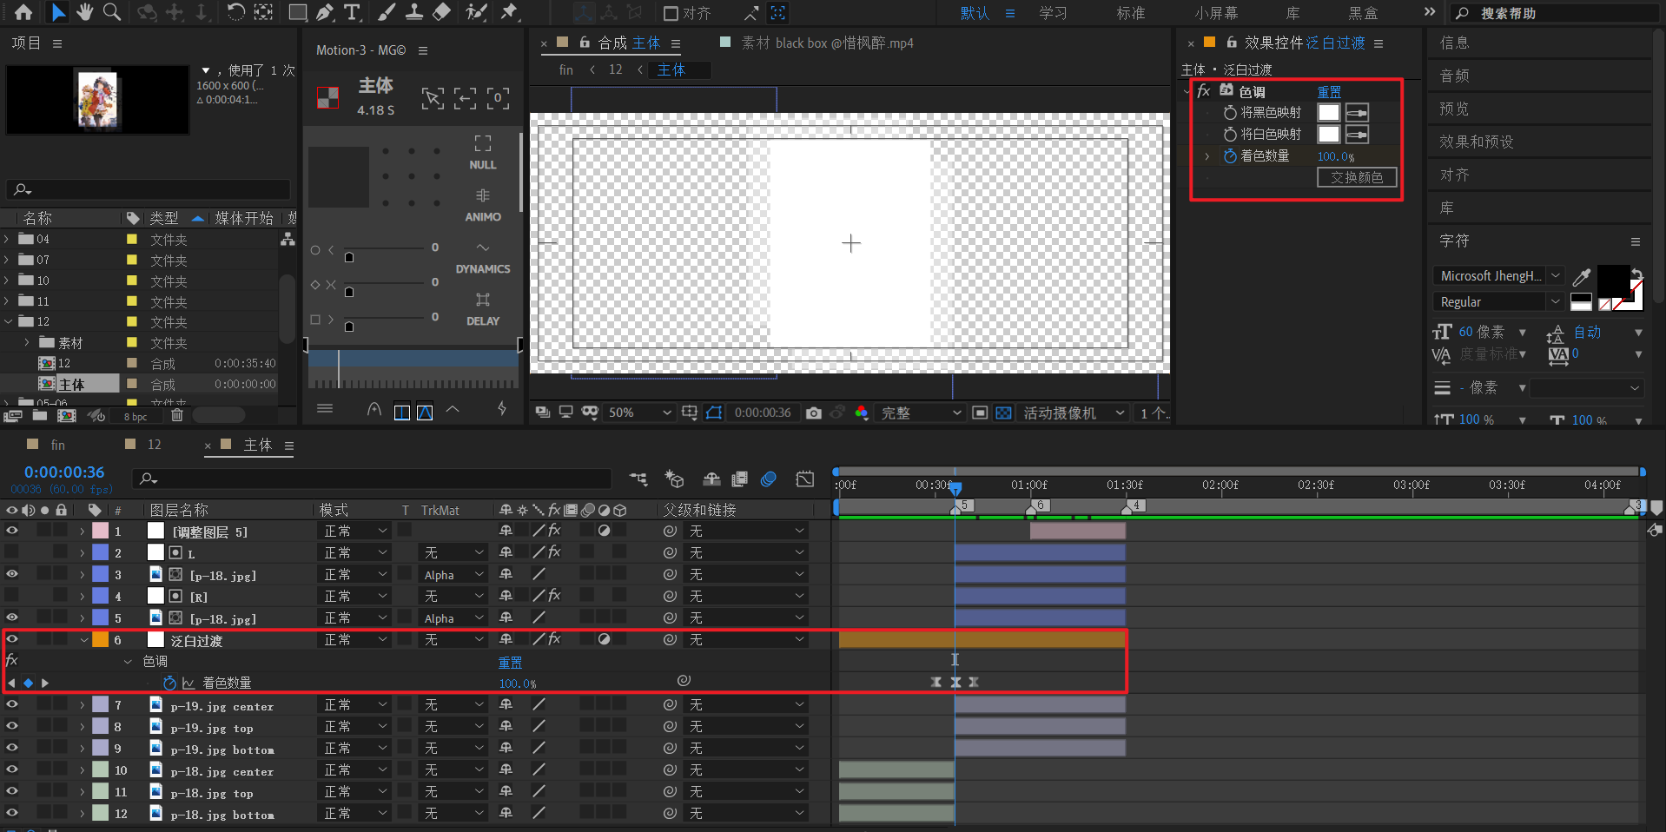Switch to the 12 timeline tab
This screenshot has width=1666, height=832.
point(154,445)
